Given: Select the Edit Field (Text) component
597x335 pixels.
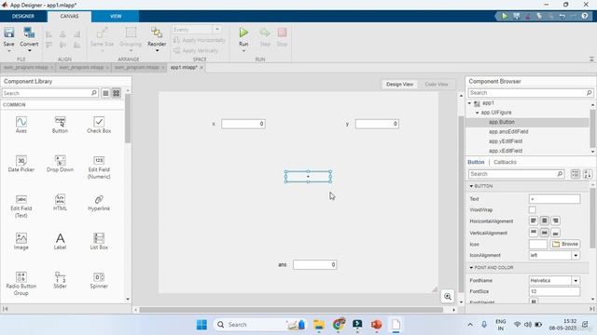Looking at the screenshot, I should (x=21, y=207).
